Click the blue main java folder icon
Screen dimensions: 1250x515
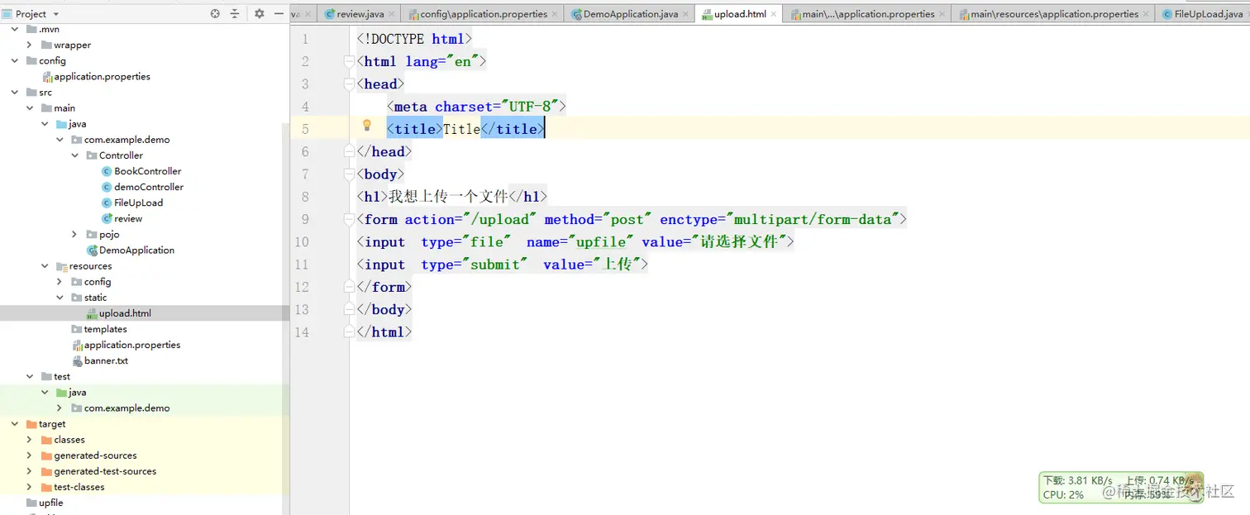coord(62,124)
